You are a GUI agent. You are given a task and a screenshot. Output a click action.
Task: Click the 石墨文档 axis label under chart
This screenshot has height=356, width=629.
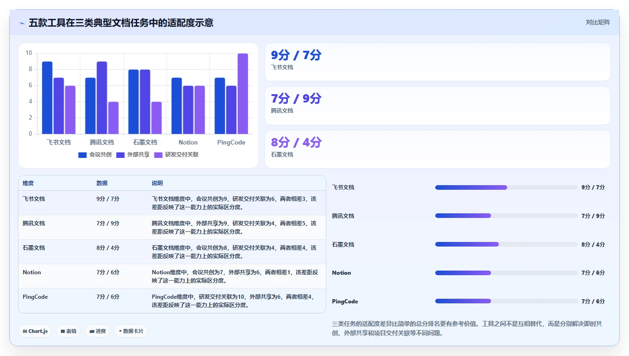click(145, 142)
